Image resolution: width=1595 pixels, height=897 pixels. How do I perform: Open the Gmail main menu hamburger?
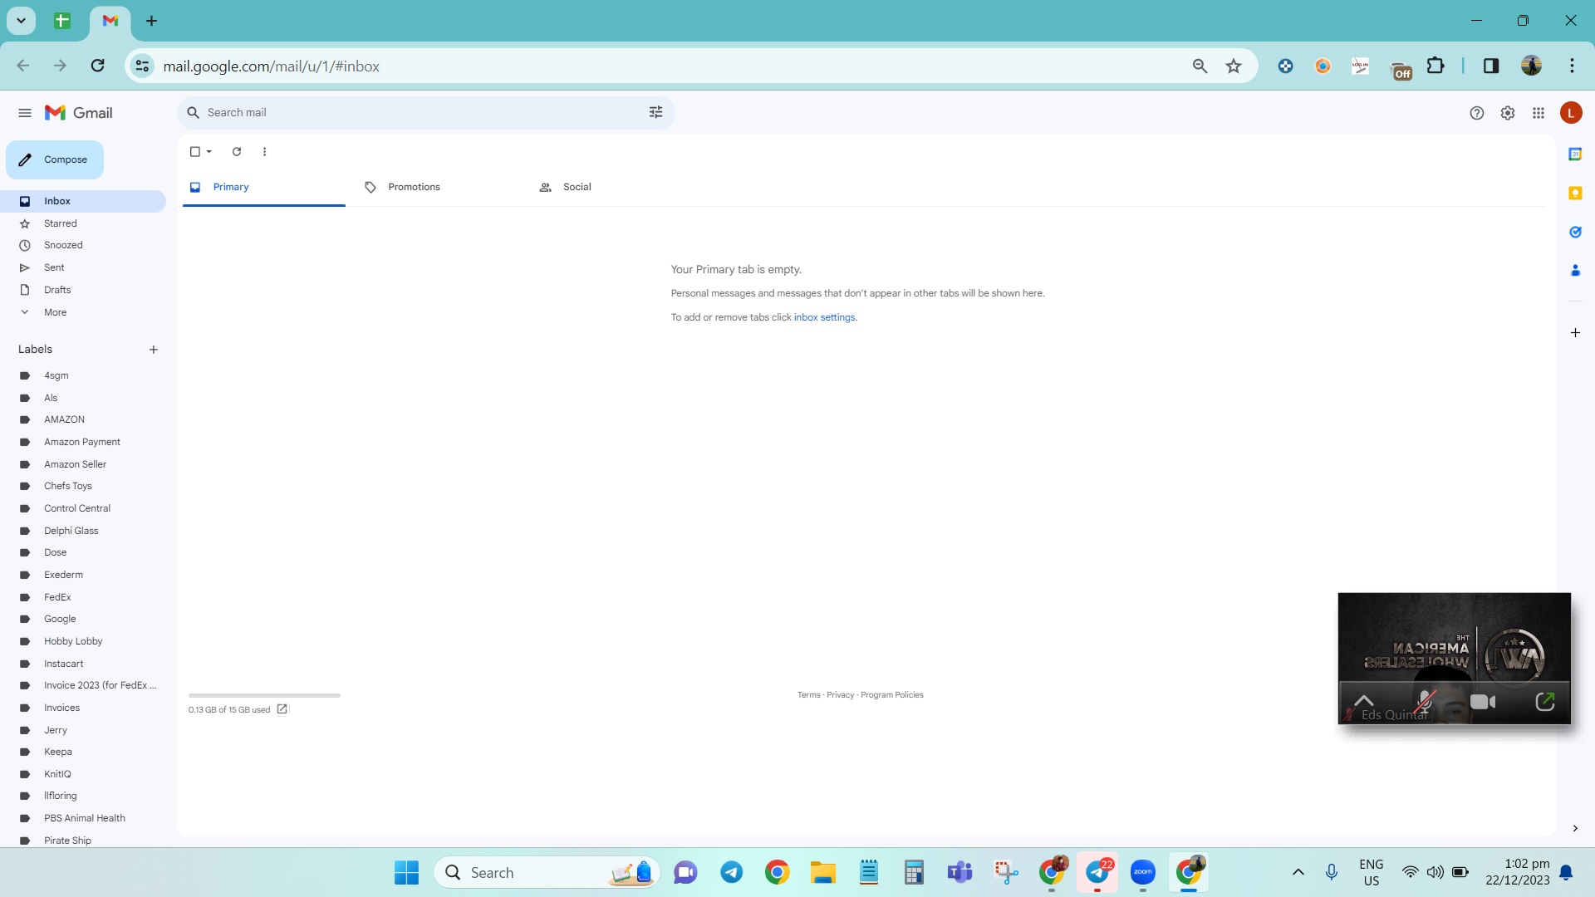pyautogui.click(x=25, y=113)
